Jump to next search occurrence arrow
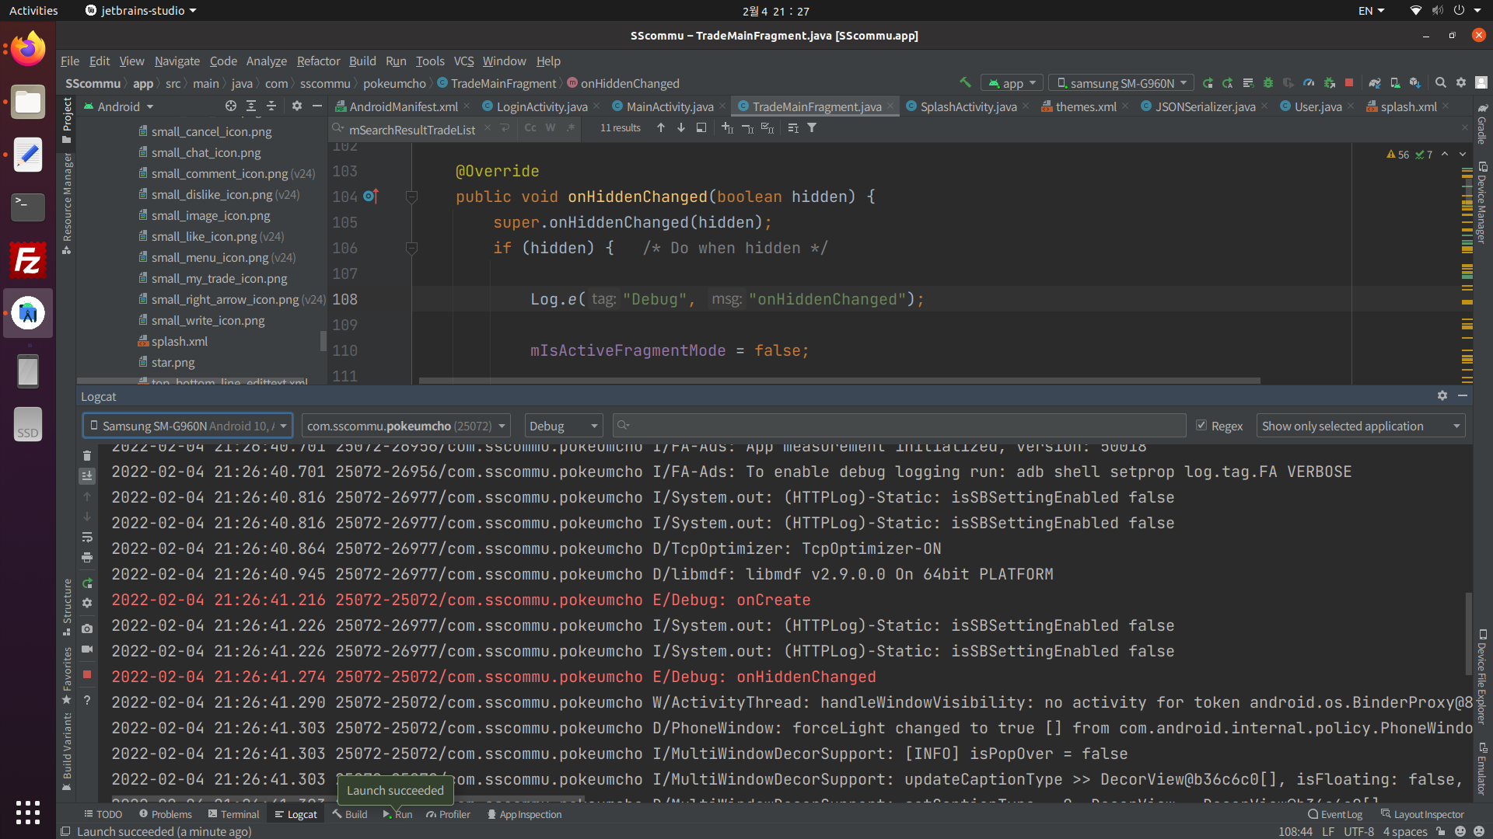This screenshot has width=1493, height=839. pyautogui.click(x=681, y=128)
